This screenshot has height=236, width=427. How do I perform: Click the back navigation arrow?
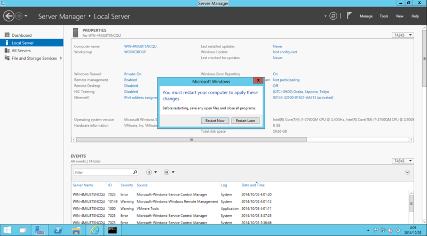[9, 16]
